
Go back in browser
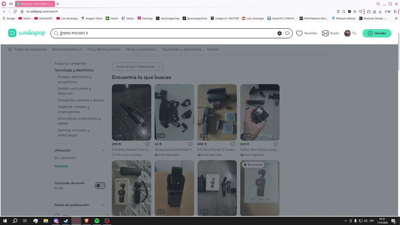tap(4, 12)
